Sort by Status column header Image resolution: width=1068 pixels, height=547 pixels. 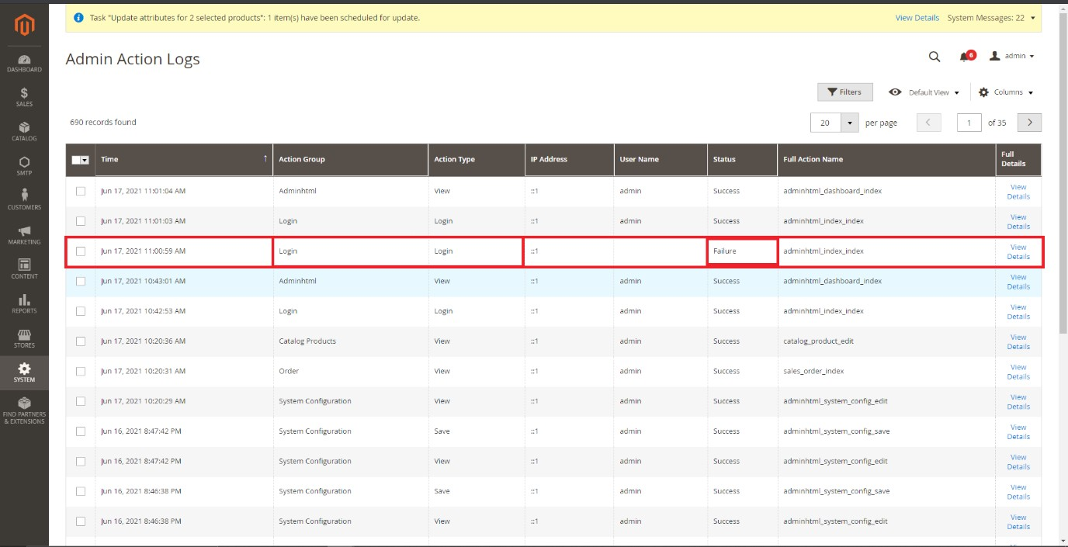click(742, 159)
